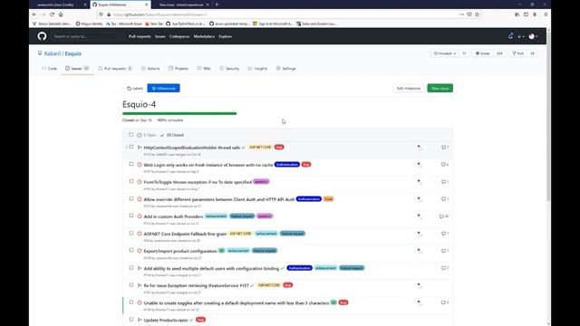580x326 pixels.
Task: Click Marketplace in GitHub header
Action: click(x=204, y=36)
